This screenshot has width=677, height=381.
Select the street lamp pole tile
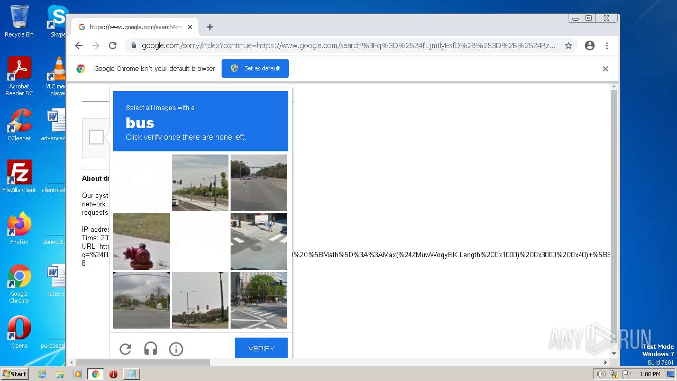tap(200, 300)
